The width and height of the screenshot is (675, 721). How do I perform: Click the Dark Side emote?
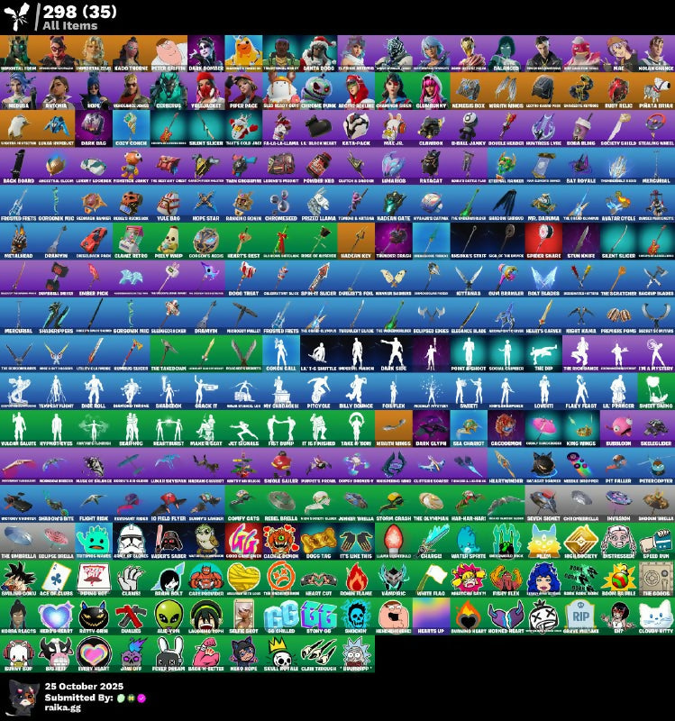click(393, 352)
